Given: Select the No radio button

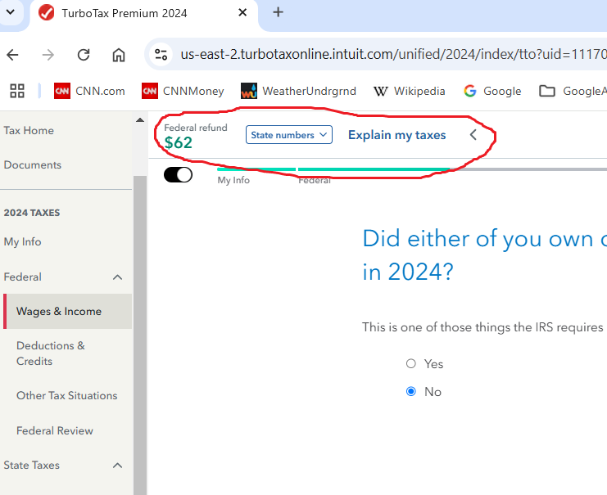Looking at the screenshot, I should [x=411, y=391].
